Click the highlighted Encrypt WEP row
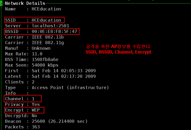 (24, 110)
